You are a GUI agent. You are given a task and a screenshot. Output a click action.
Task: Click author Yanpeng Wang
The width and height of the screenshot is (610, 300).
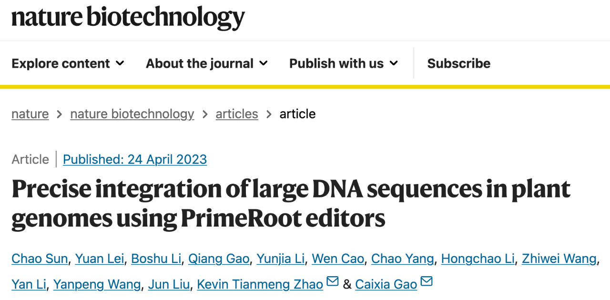97,285
